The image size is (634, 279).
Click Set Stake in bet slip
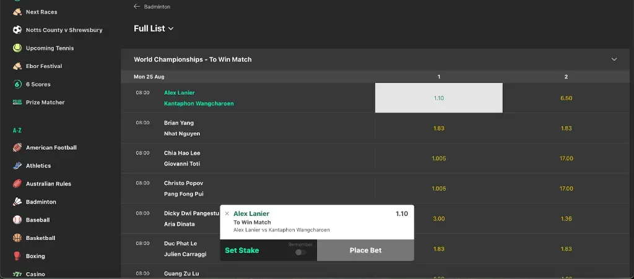(242, 251)
